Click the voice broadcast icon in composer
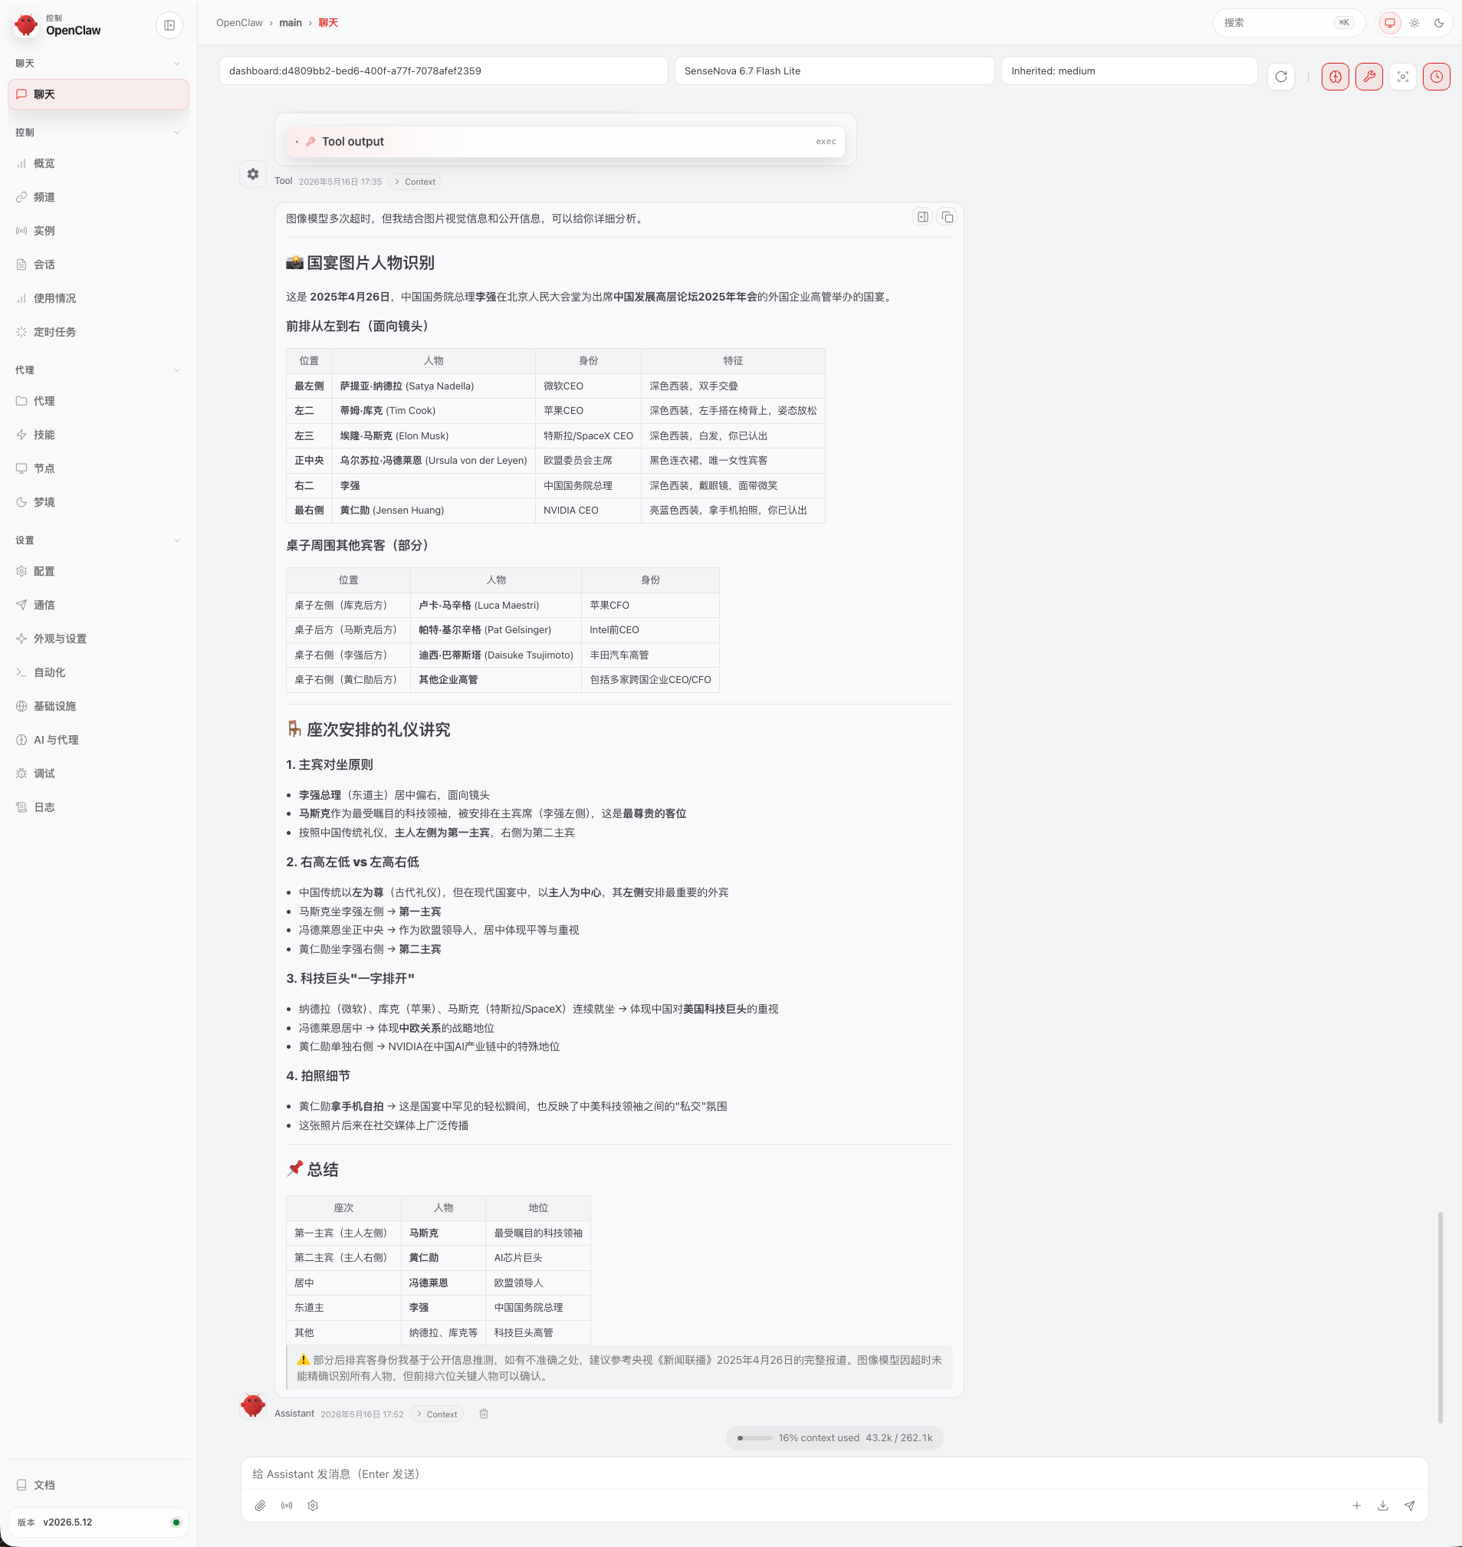This screenshot has height=1547, width=1462. coord(287,1506)
